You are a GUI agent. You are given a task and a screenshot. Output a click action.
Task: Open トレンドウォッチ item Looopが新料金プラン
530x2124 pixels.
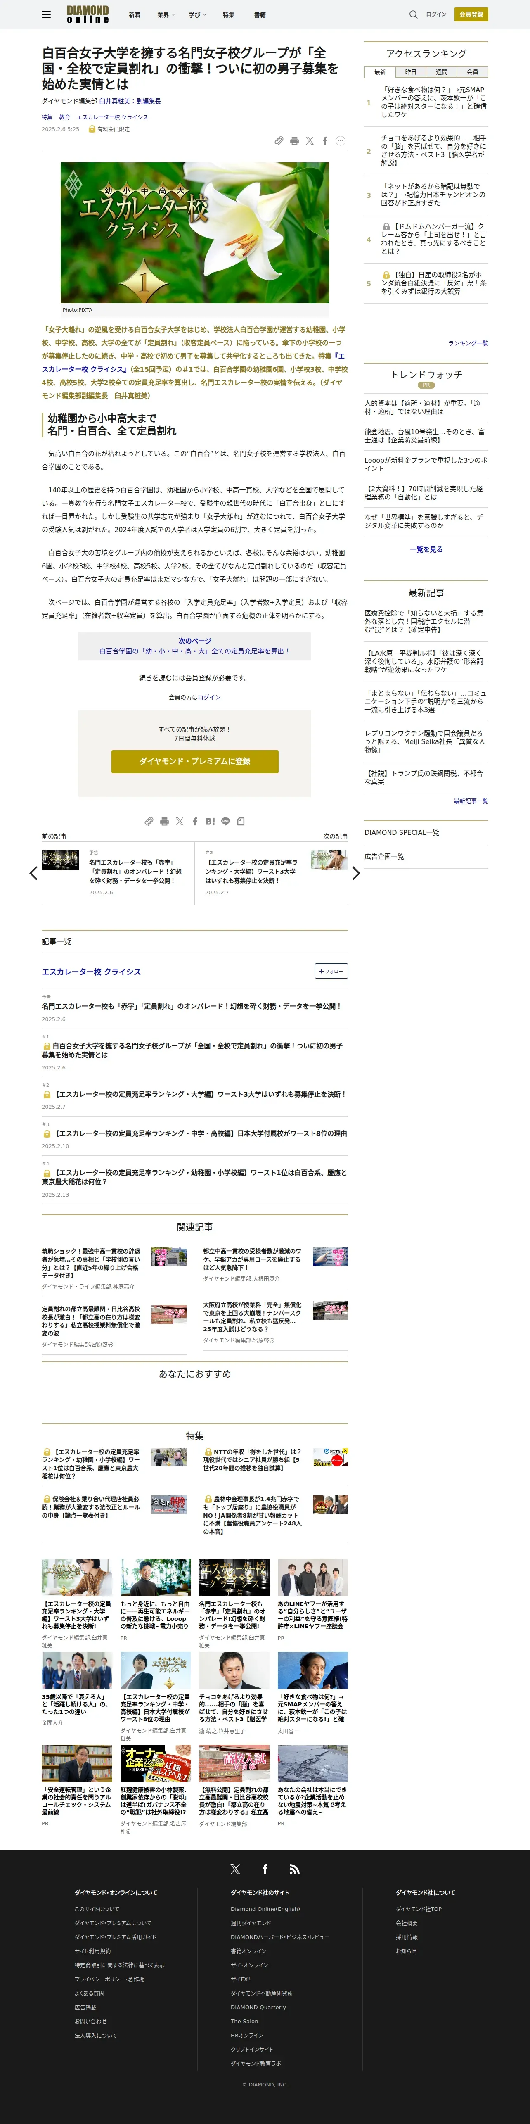[x=426, y=464]
